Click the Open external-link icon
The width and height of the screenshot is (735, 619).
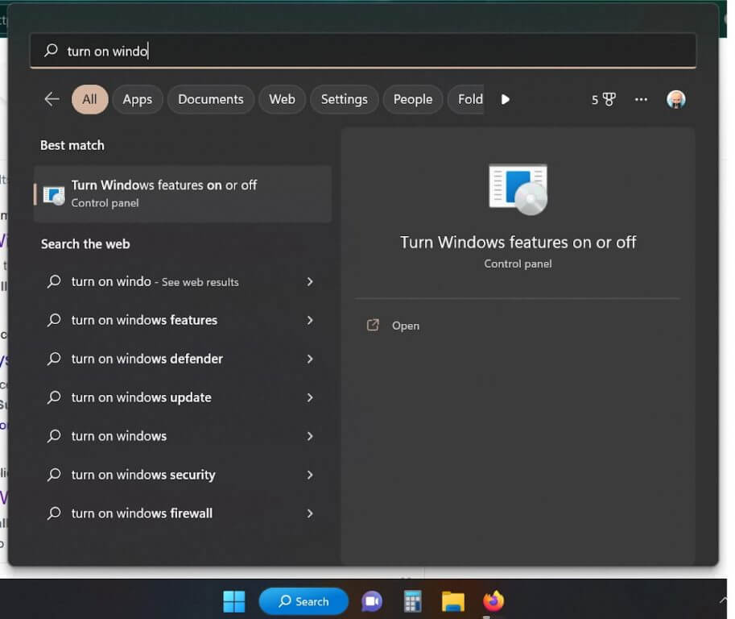pyautogui.click(x=373, y=325)
